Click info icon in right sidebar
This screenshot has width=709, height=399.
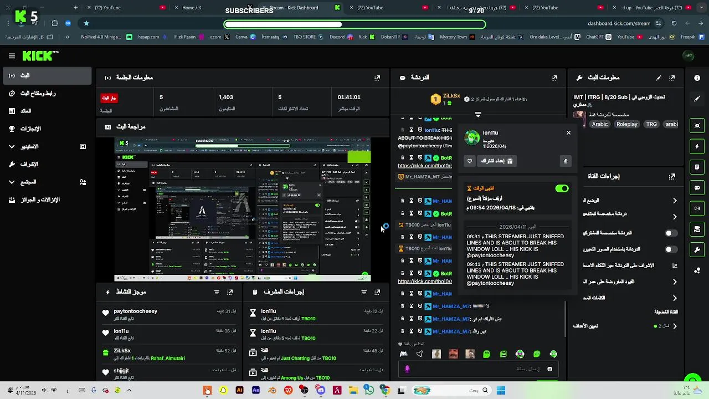click(x=697, y=78)
